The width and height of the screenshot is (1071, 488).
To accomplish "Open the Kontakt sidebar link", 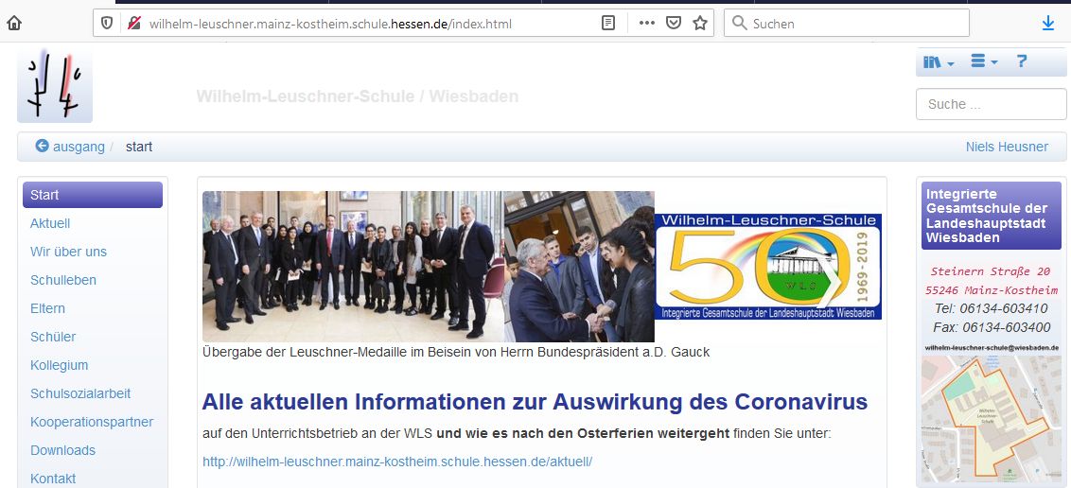I will 53,479.
